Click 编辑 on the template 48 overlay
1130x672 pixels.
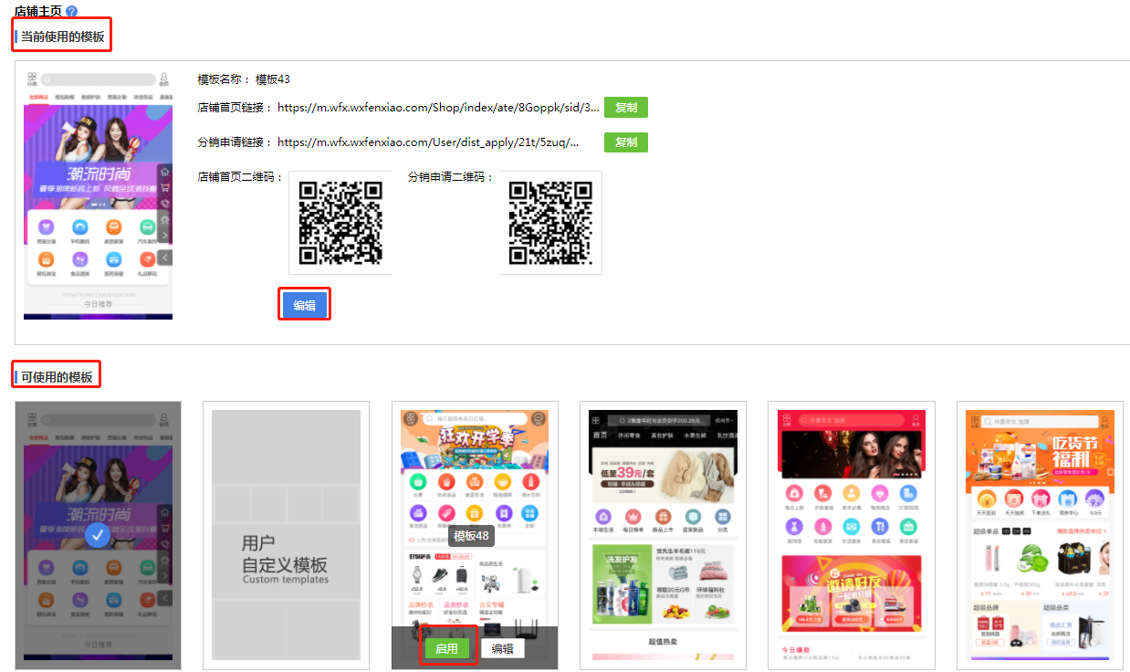pos(502,649)
